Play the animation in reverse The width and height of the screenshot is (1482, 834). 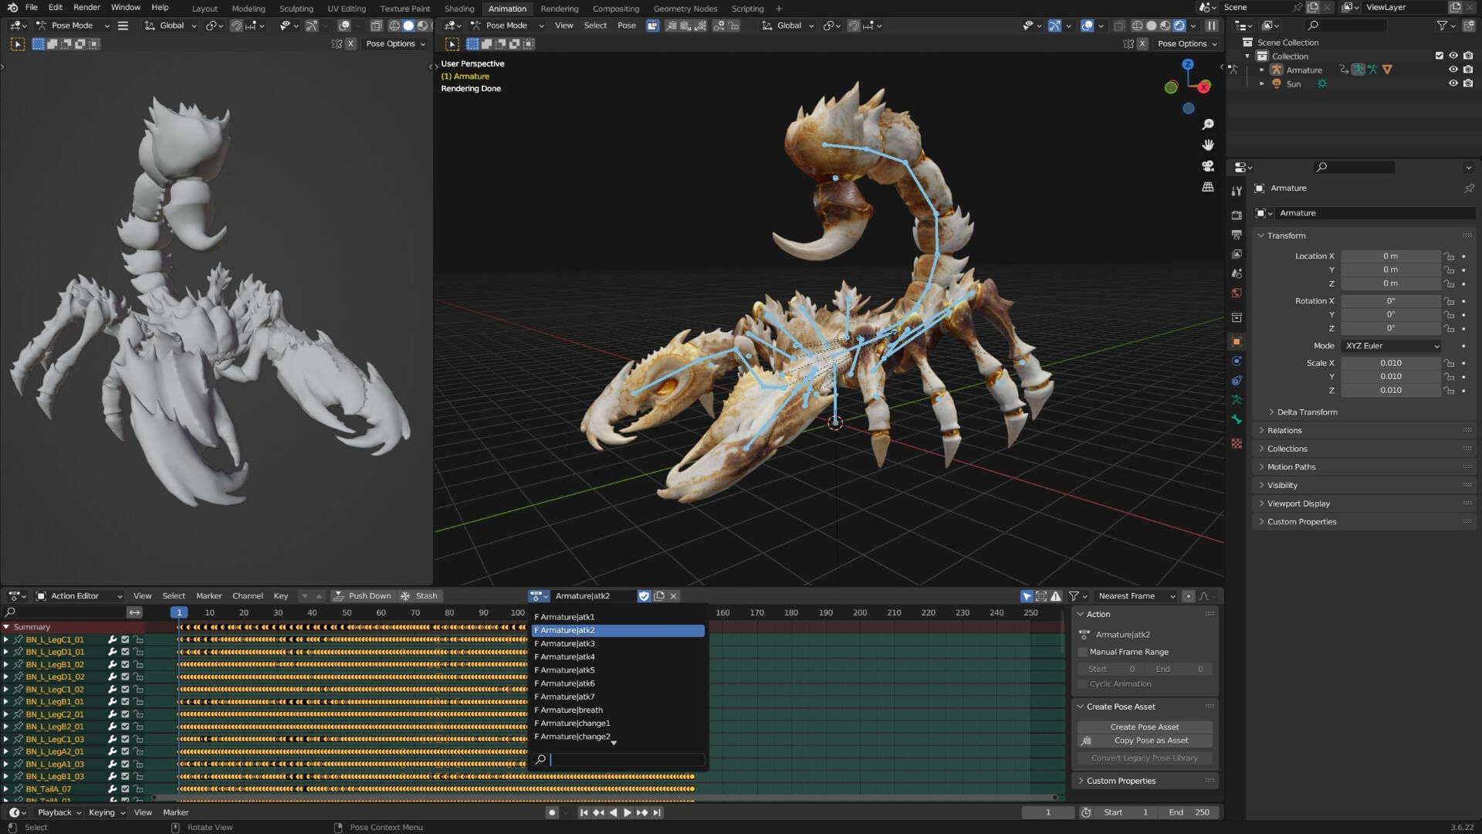click(x=613, y=812)
